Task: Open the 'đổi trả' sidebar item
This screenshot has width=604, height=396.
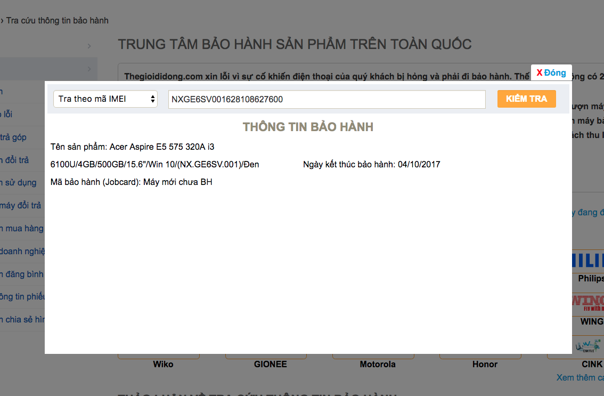Action: pyautogui.click(x=14, y=160)
